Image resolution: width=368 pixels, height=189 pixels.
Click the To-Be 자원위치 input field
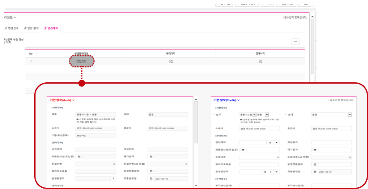[332, 142]
